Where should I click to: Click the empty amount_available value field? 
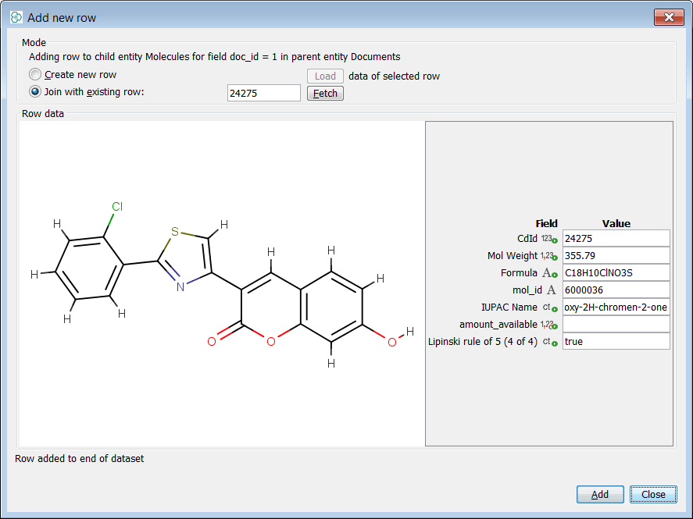coord(616,324)
